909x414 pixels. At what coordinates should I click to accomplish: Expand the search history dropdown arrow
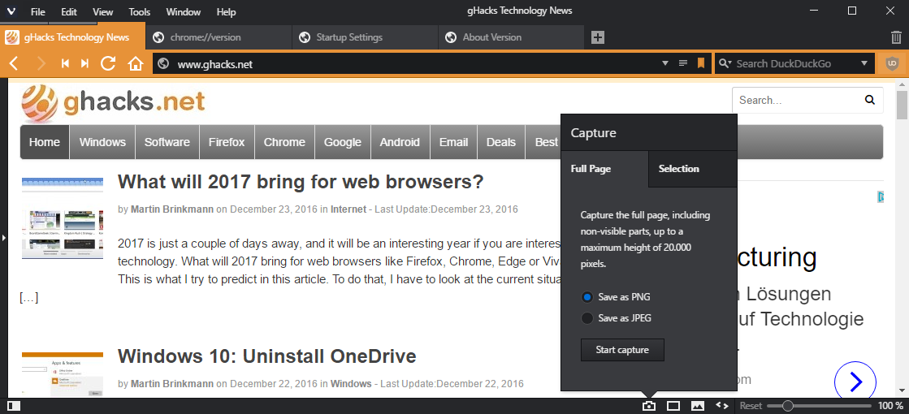point(864,63)
